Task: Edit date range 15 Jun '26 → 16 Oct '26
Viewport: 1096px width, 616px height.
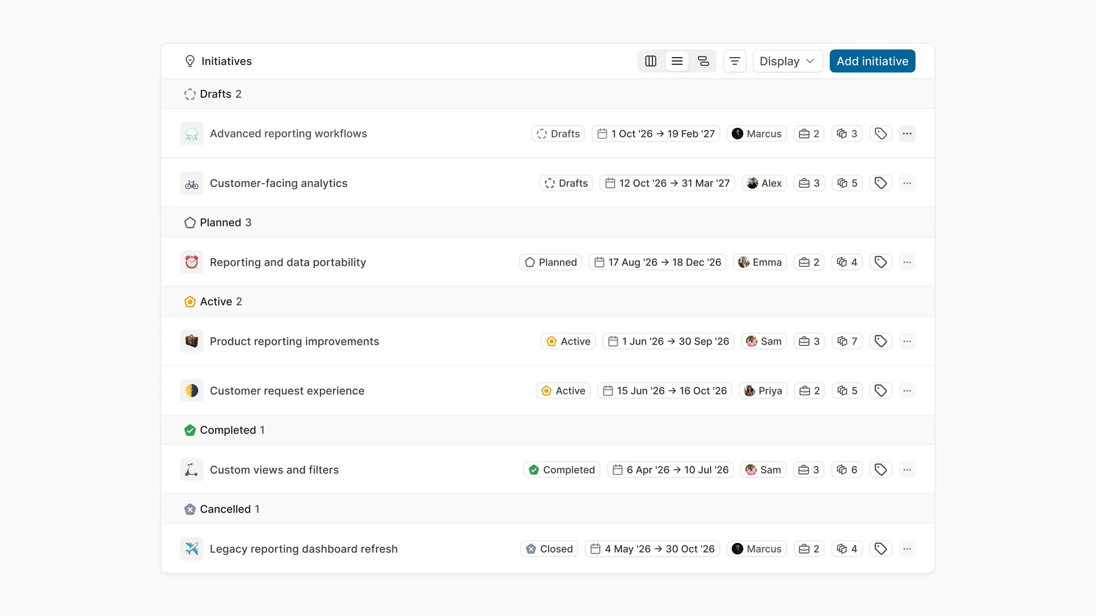Action: [664, 391]
